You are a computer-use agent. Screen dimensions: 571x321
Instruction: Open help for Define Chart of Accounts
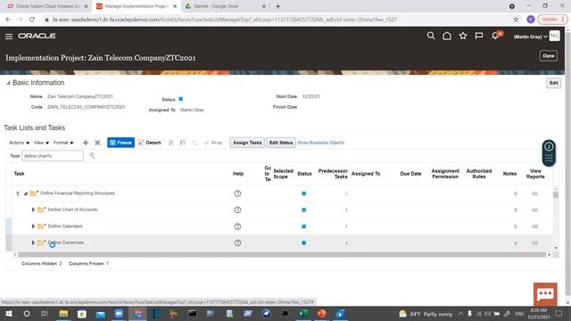237,210
